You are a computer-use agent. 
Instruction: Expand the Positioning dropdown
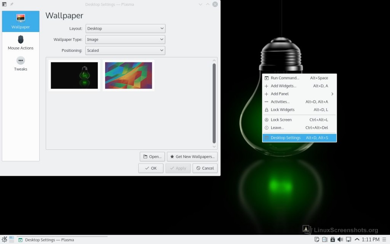tap(125, 50)
